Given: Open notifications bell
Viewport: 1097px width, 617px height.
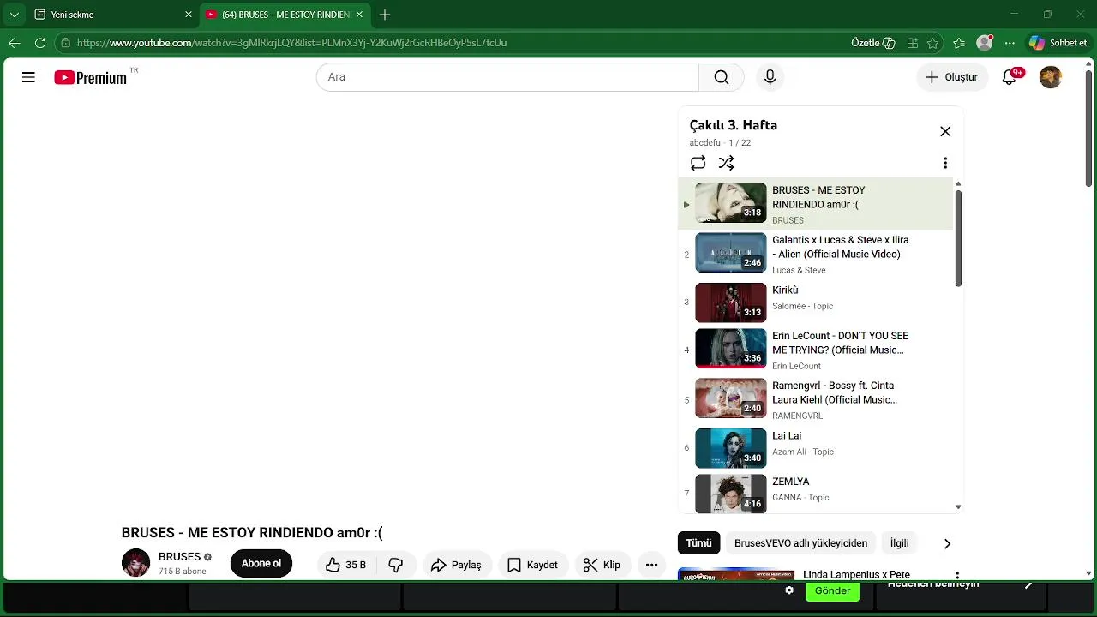Looking at the screenshot, I should [1010, 77].
